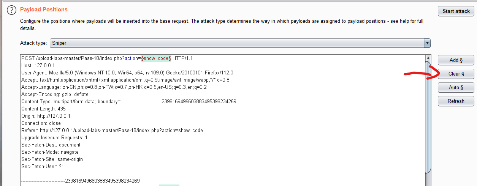Image resolution: width=477 pixels, height=186 pixels.
Task: Click the Origin: http://127.0.0.1 line
Action: click(x=46, y=116)
